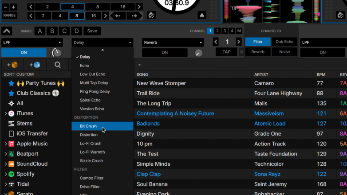Click the Club Classics star icon

tap(11, 94)
